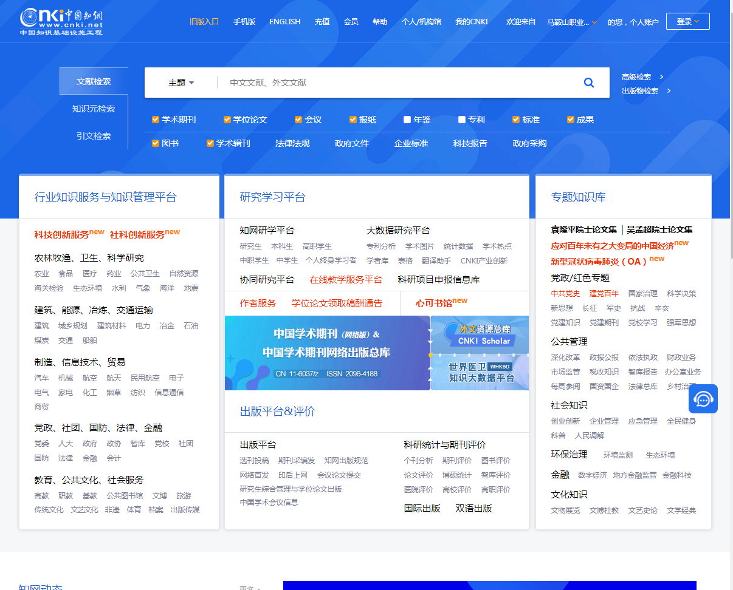Toggle the 学术辑刊 checkbox
This screenshot has height=590, width=733.
click(x=210, y=143)
